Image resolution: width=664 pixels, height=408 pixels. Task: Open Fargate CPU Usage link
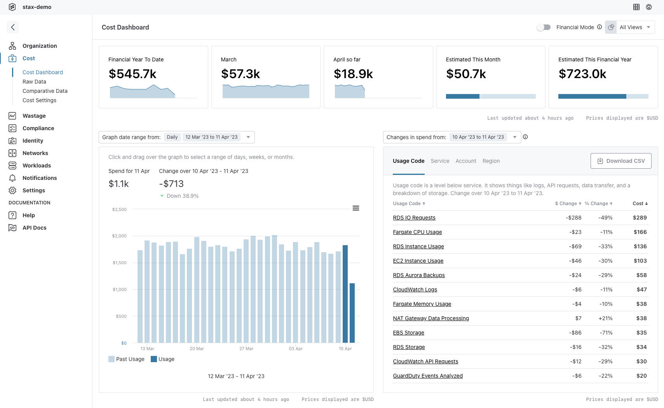tap(417, 232)
